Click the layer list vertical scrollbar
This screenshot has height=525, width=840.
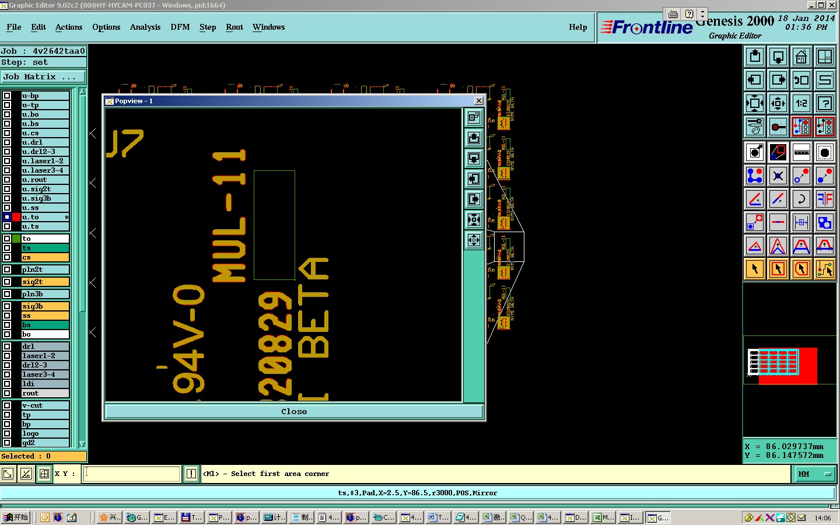click(82, 268)
